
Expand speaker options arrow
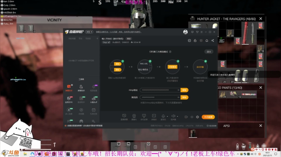(x=178, y=117)
